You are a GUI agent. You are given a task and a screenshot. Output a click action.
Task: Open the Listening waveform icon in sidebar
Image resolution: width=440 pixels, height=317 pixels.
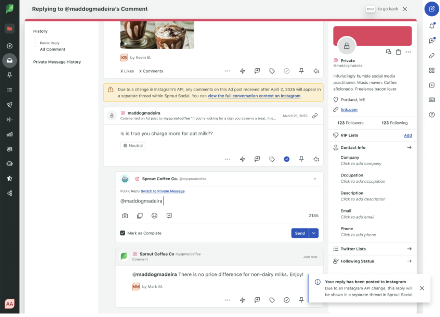click(x=10, y=120)
